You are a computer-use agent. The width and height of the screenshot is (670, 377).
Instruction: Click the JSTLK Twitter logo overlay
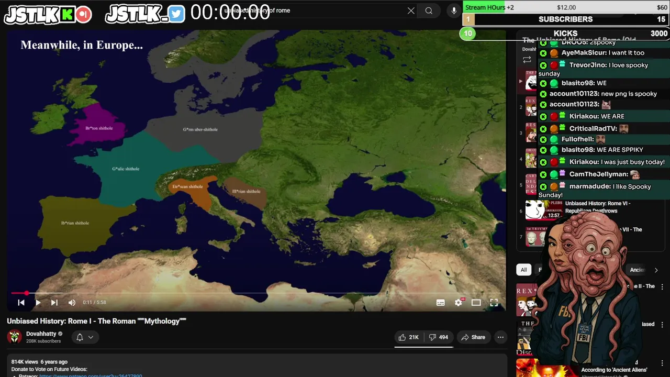[145, 15]
